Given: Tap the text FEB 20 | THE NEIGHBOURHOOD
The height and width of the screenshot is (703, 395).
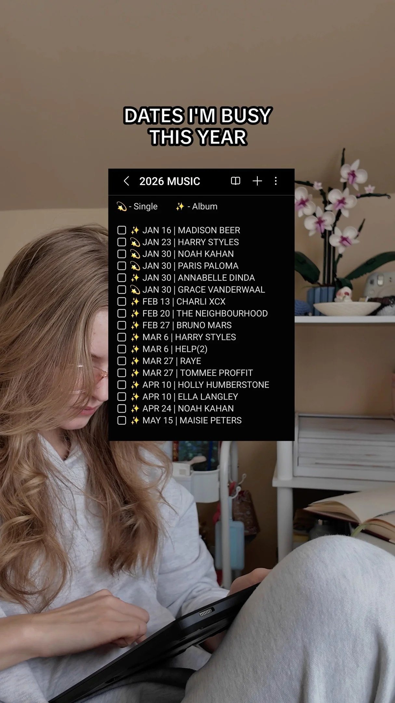Looking at the screenshot, I should coord(205,313).
